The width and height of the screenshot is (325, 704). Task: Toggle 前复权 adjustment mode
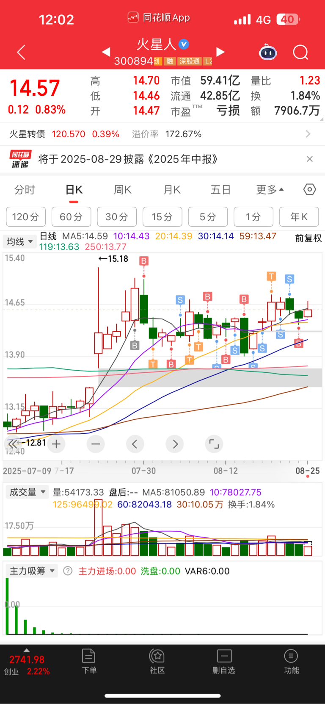click(308, 238)
